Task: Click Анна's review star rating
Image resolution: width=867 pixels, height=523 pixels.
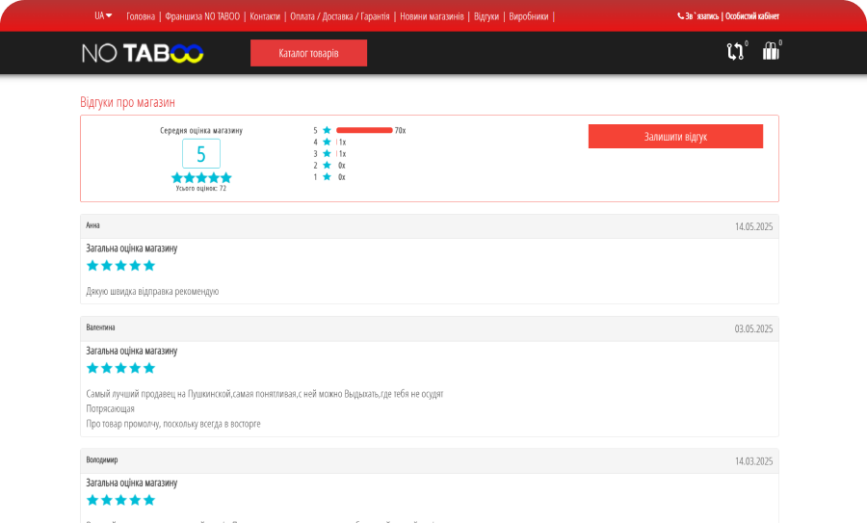Action: [x=120, y=266]
